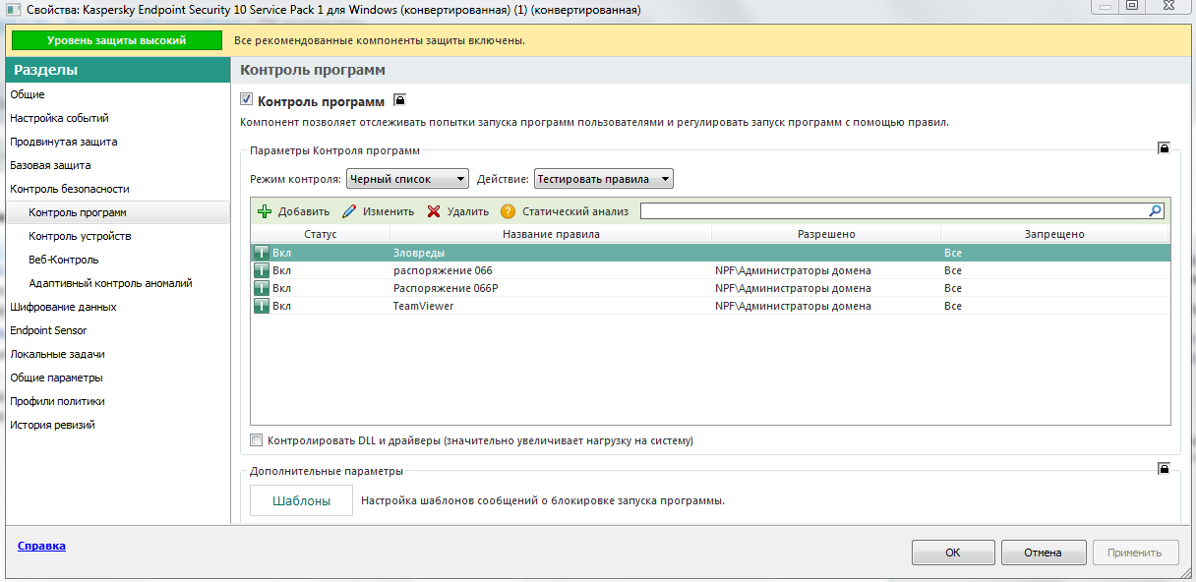Open Настройка событий section

point(59,118)
